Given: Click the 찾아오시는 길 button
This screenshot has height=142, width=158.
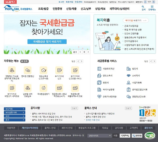Looking at the screenshot, I should (x=78, y=135).
